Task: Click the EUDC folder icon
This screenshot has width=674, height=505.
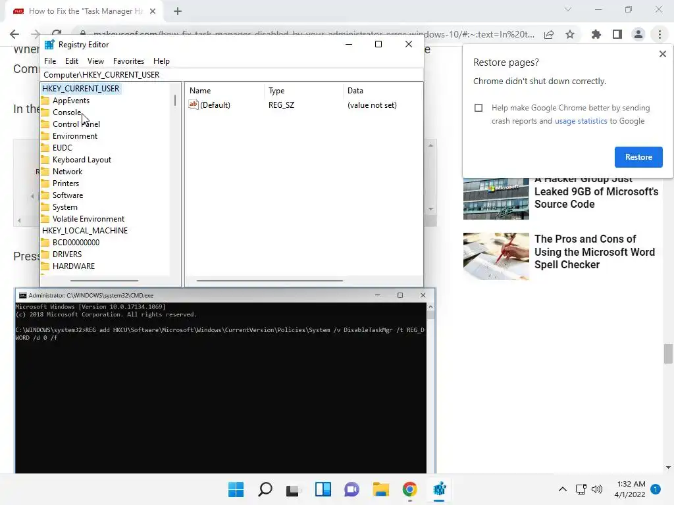Action: point(45,148)
